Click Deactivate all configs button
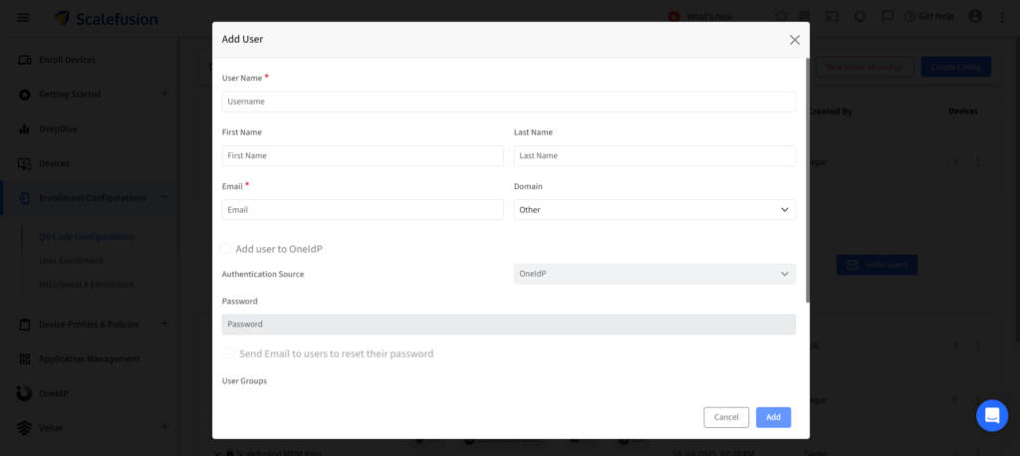This screenshot has height=456, width=1020. (x=865, y=67)
